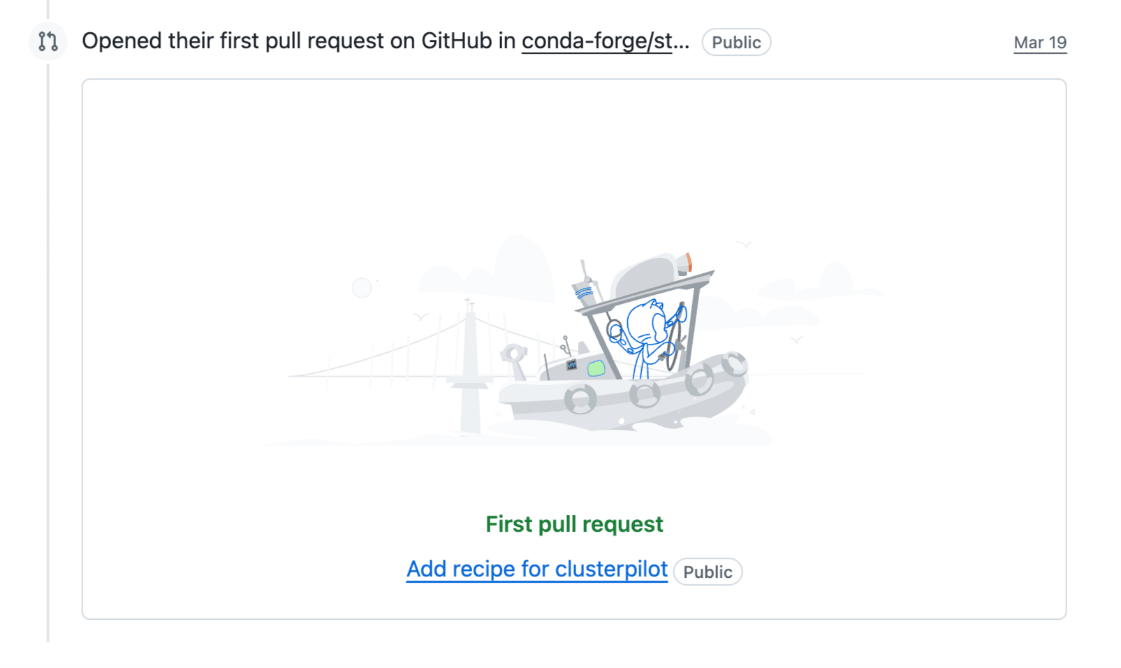
Task: Click the sun circle in the illustration sky
Action: click(362, 287)
